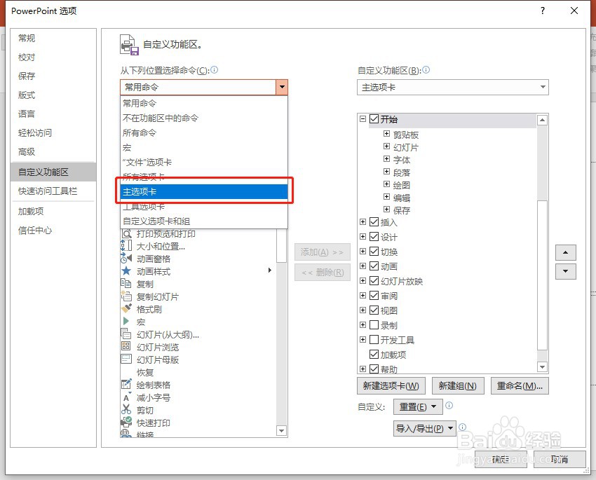This screenshot has width=596, height=480.
Task: Toggle the 设计 tab checkbox
Action: coord(374,237)
